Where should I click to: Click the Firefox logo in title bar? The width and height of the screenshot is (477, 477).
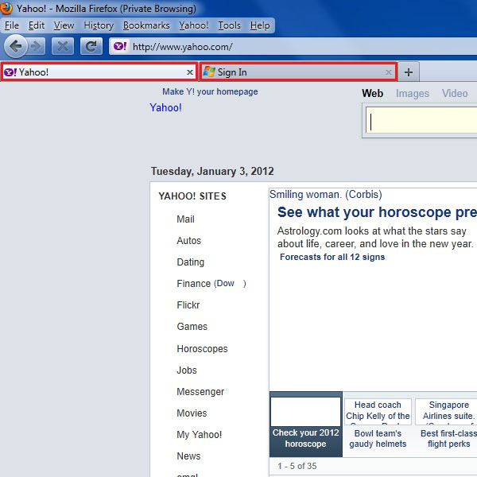(x=6, y=8)
